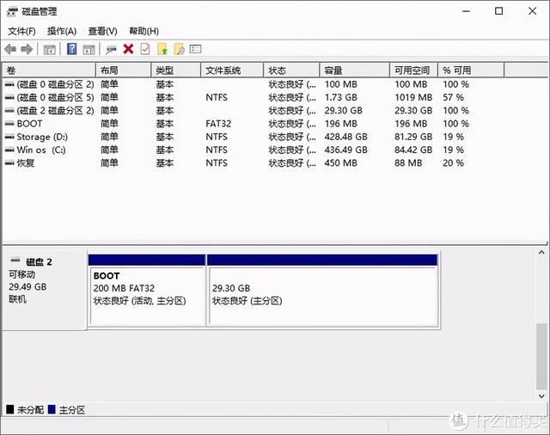This screenshot has width=550, height=435.
Task: Click the blue 主分区 legend swatch
Action: [x=52, y=409]
